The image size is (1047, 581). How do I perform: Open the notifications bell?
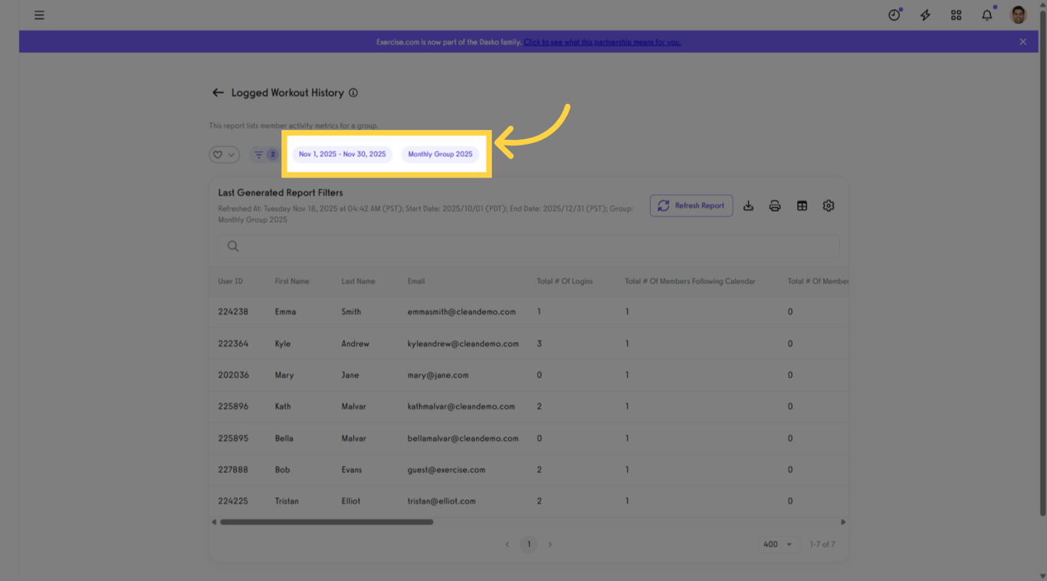[x=987, y=15]
